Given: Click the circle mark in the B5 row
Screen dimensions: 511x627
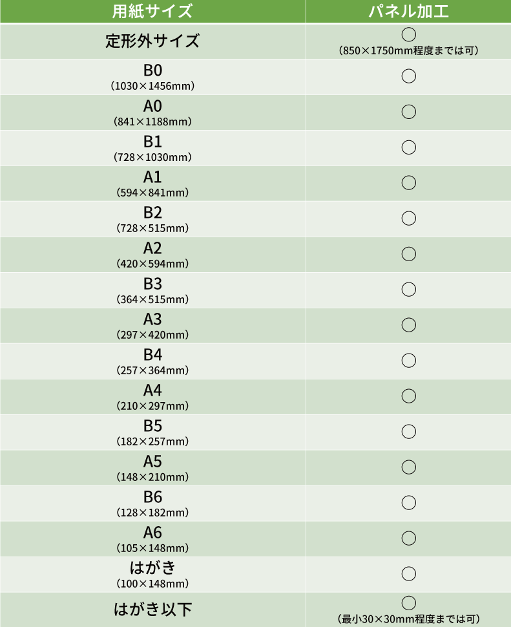Looking at the screenshot, I should [408, 432].
